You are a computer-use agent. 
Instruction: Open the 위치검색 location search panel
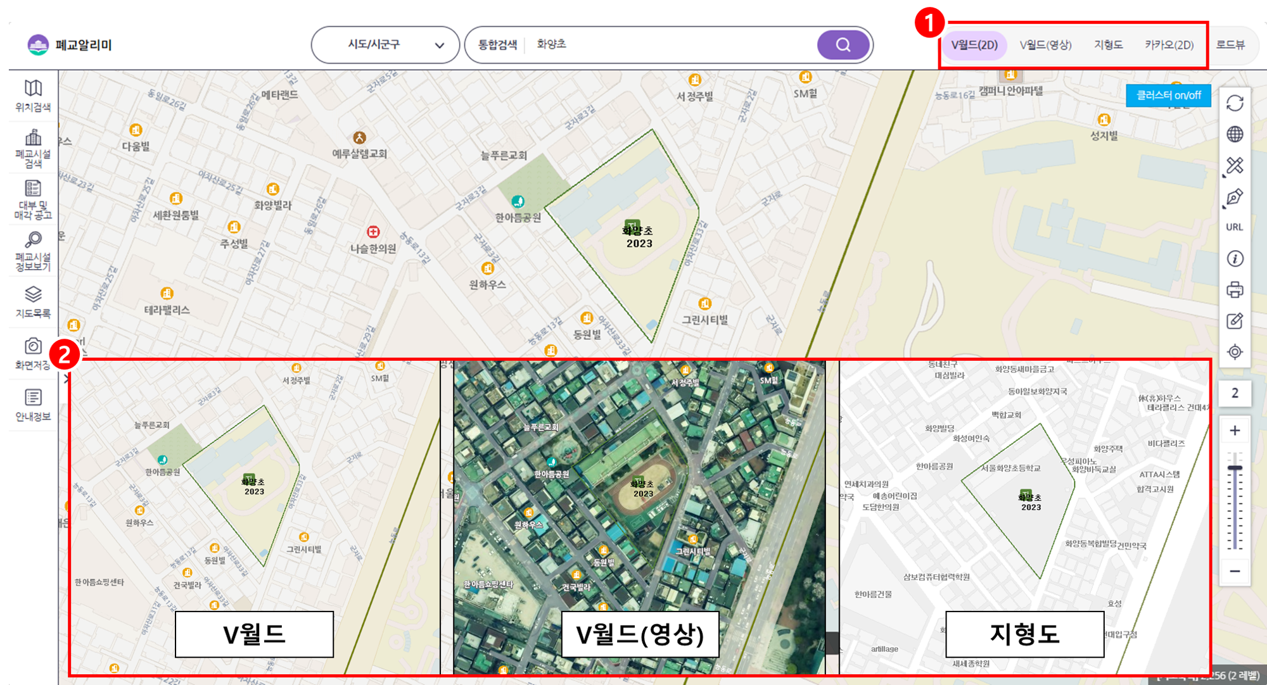coord(33,96)
